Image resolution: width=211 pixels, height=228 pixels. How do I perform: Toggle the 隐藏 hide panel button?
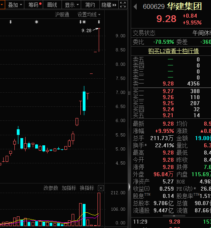[109, 5]
